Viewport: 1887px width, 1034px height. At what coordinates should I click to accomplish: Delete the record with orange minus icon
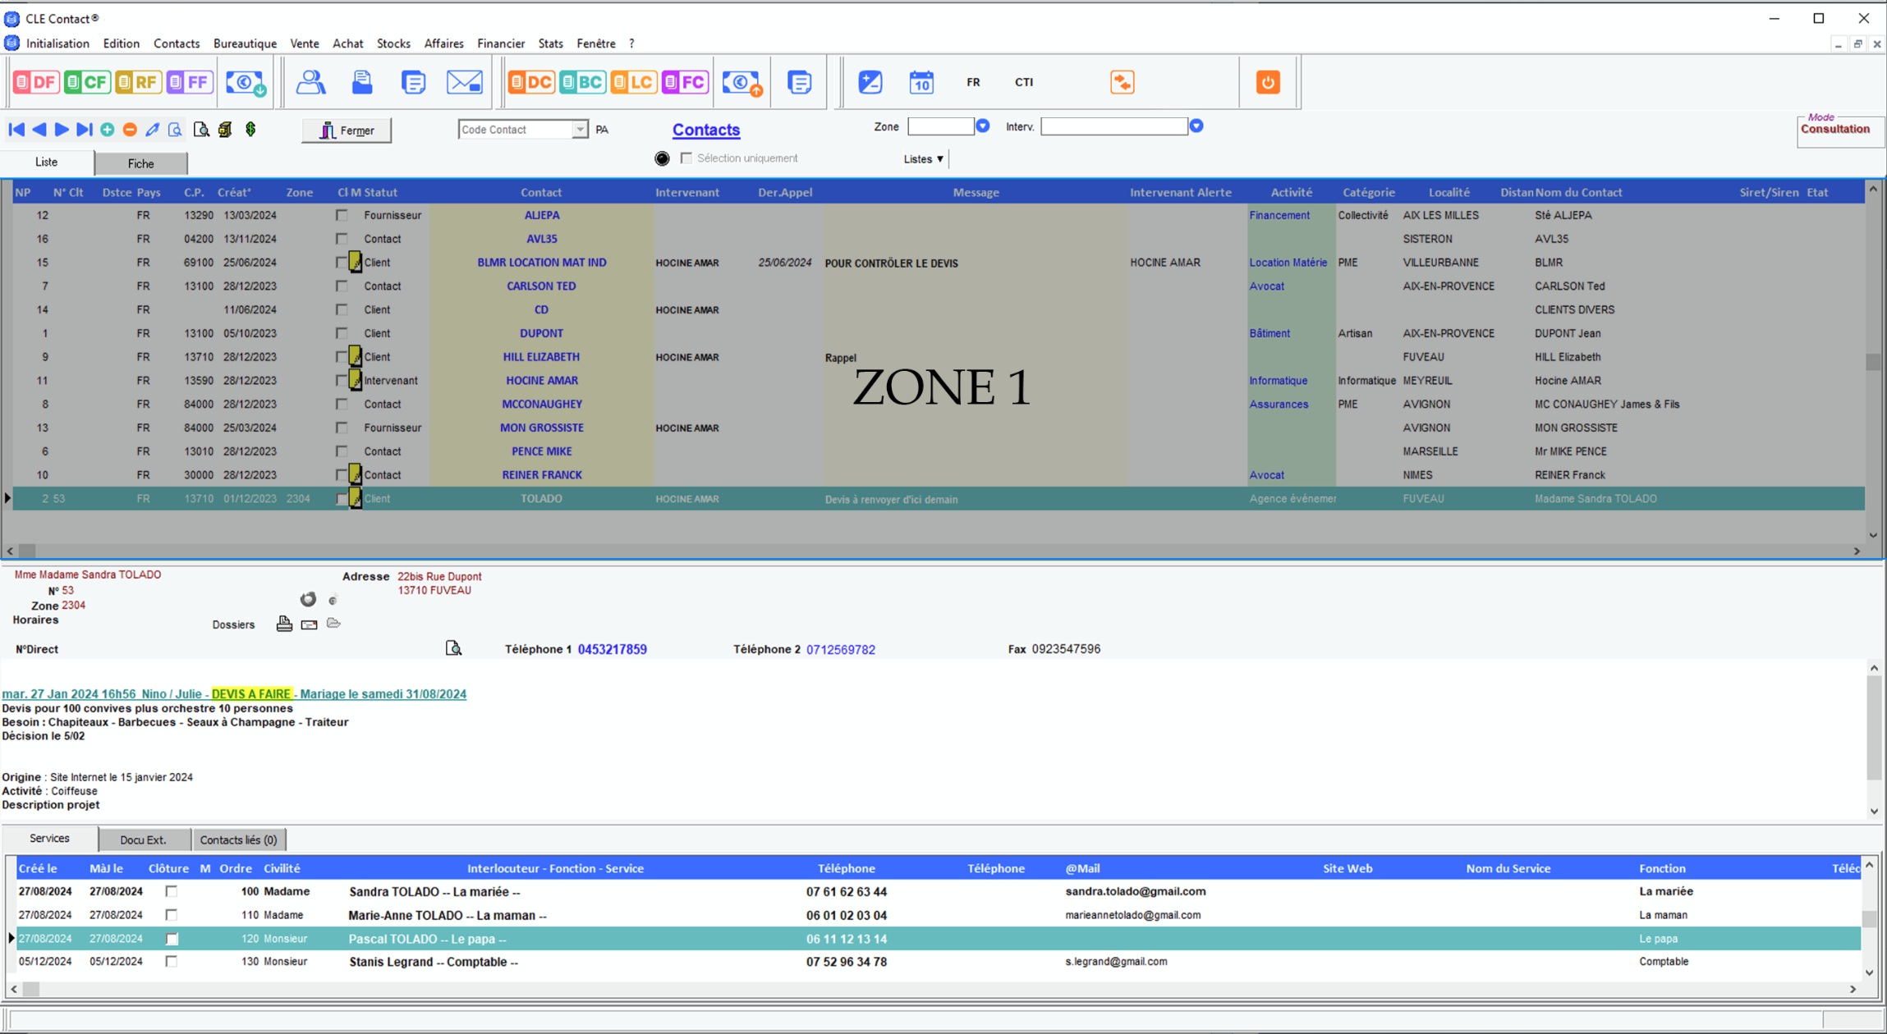click(130, 130)
